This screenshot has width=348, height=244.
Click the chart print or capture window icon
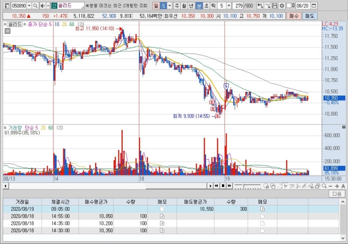pyautogui.click(x=318, y=186)
